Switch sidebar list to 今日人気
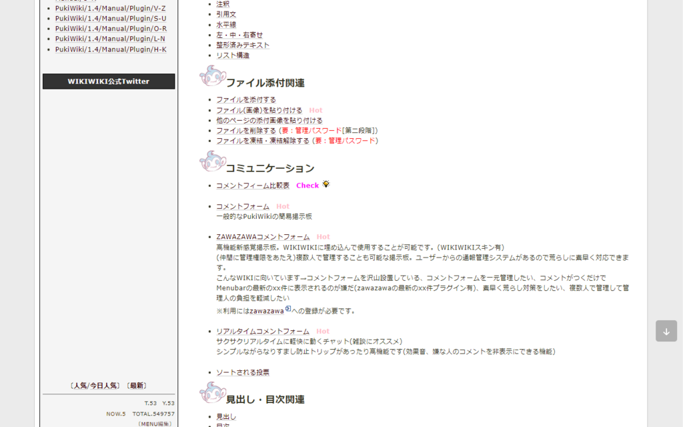683x427 pixels. click(104, 386)
